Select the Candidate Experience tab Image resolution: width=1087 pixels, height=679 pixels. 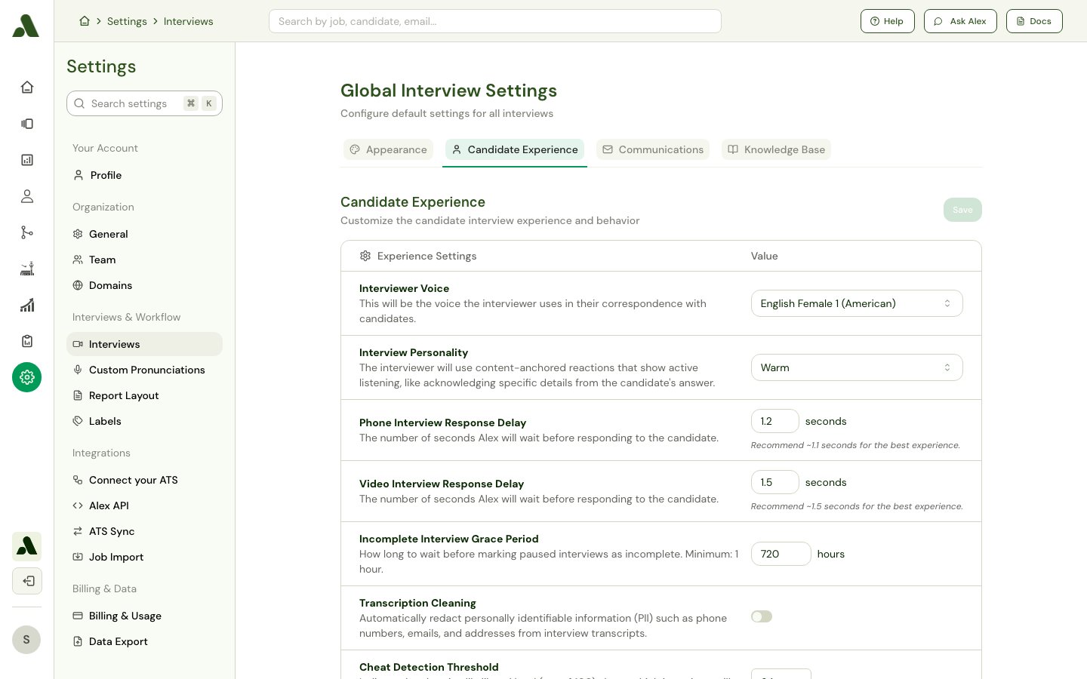515,149
